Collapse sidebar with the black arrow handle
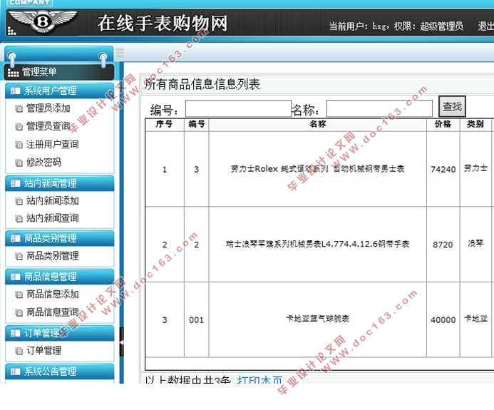494x410 pixels. (x=122, y=342)
